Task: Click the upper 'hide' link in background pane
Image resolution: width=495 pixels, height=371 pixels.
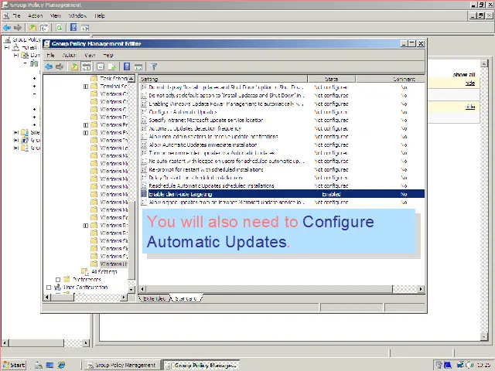Action: 470,83
